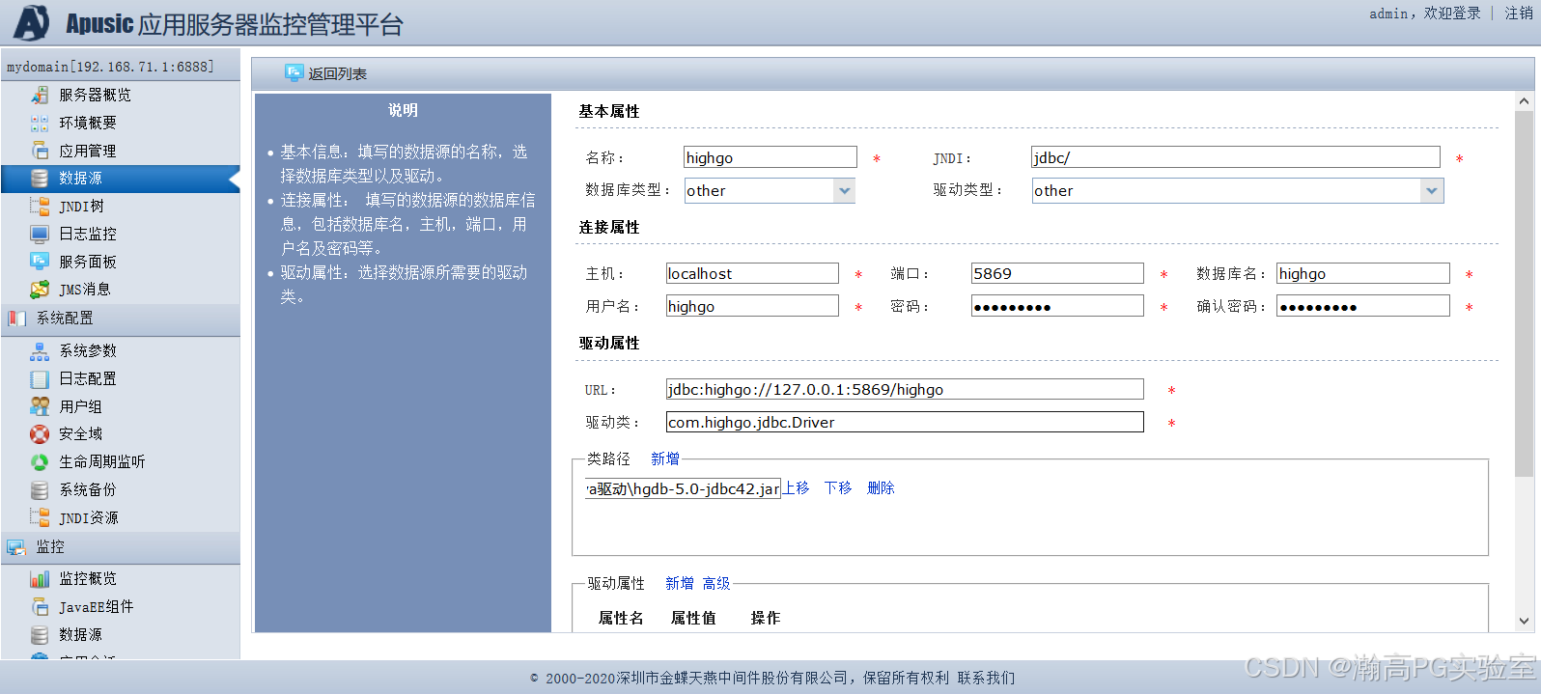Click the 系统参数 icon

(x=40, y=350)
